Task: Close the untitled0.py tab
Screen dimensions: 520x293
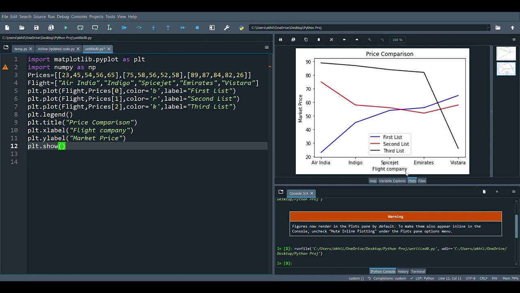Action: [x=108, y=49]
